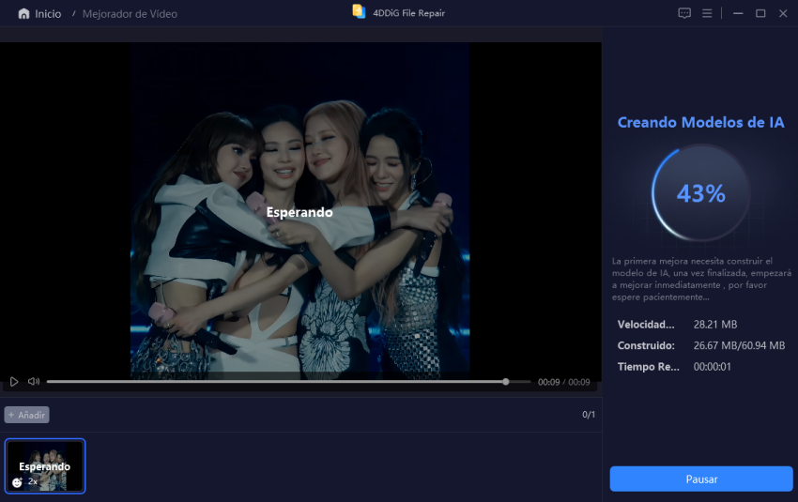The image size is (798, 502).
Task: Click the Inicio home icon
Action: click(x=23, y=14)
